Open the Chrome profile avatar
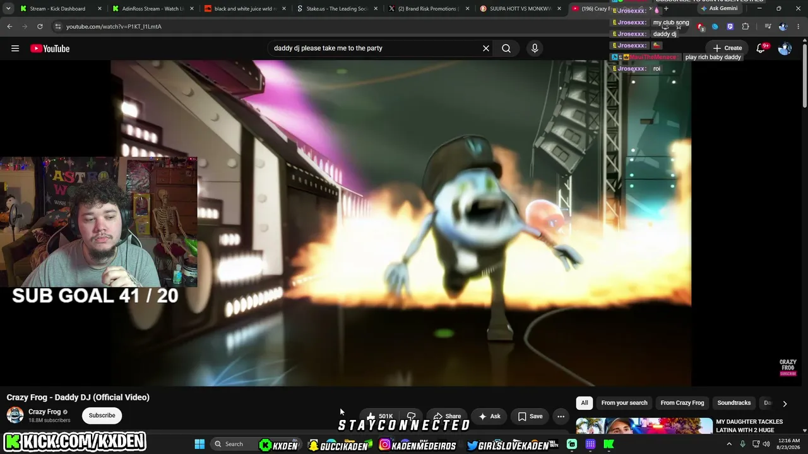Screen dimensions: 808x454 (783, 26)
